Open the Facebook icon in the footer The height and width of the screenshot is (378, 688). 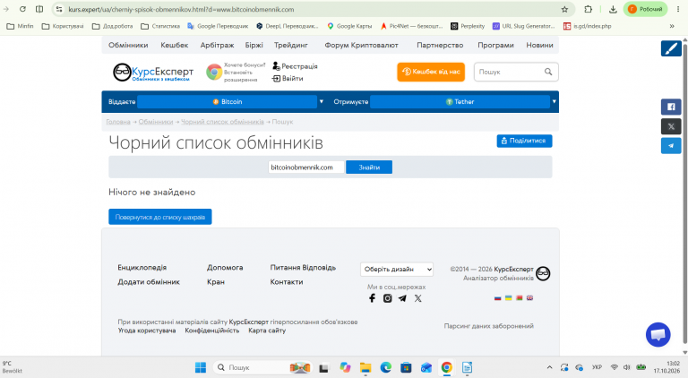click(x=372, y=298)
